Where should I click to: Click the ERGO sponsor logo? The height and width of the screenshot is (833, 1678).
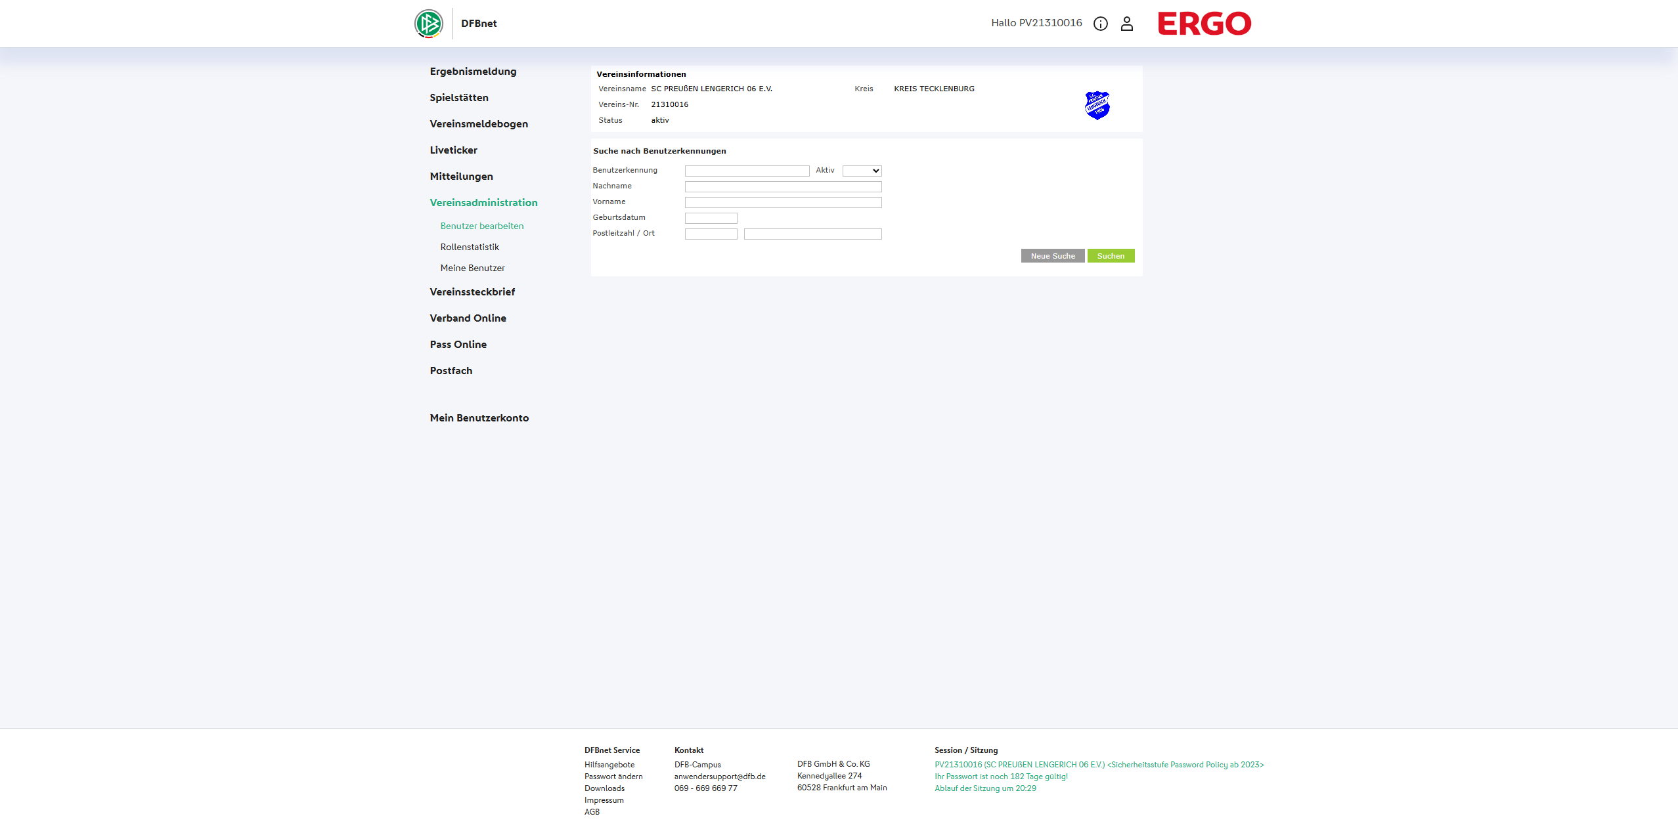pos(1204,24)
